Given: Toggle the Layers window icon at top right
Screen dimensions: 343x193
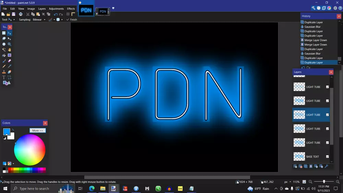Looking at the screenshot, I should (x=324, y=8).
